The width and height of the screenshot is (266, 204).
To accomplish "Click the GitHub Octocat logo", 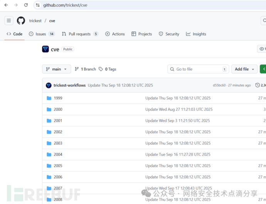I will [x=21, y=20].
